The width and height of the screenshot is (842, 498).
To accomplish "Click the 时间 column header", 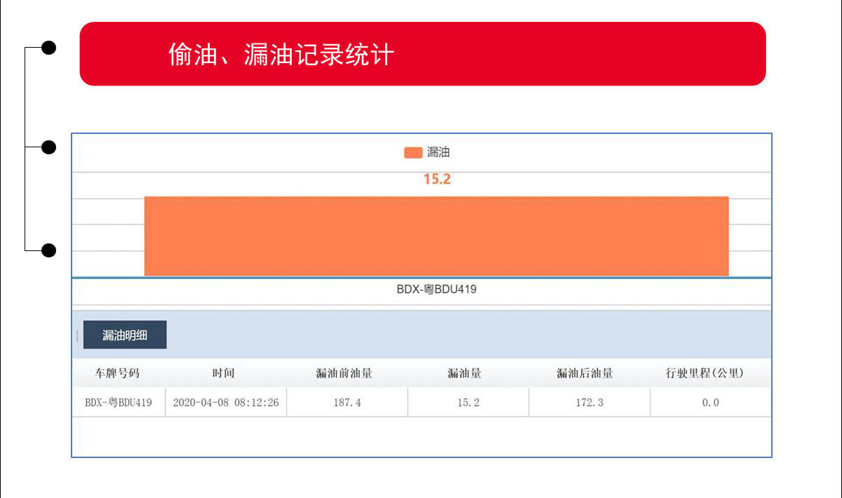I will [223, 373].
